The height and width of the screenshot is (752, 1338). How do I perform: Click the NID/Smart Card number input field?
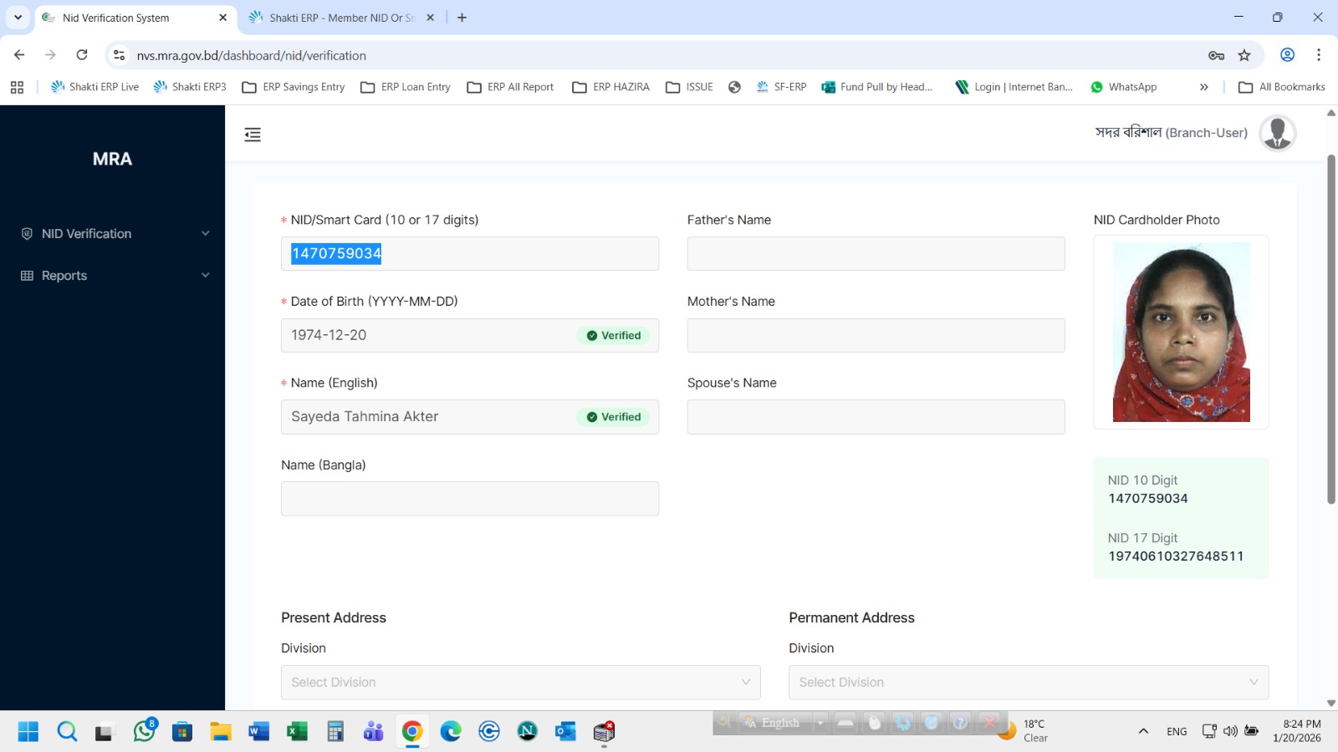pos(469,254)
